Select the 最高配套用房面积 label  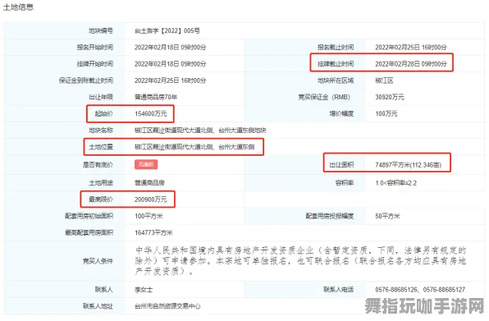[x=89, y=232]
